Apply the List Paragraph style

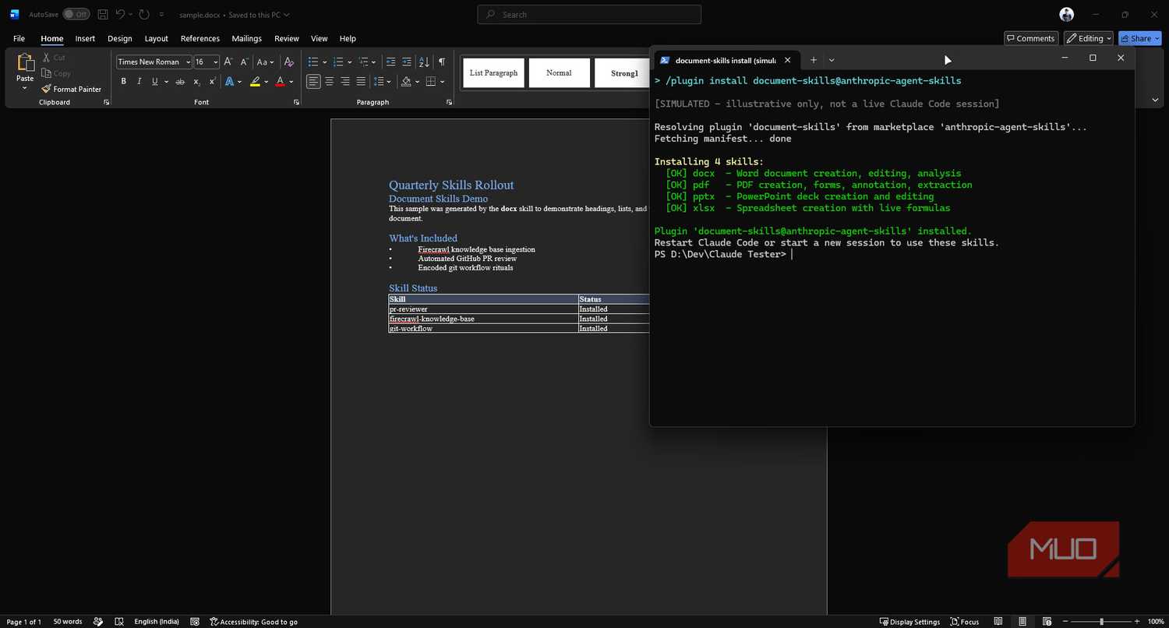coord(493,73)
